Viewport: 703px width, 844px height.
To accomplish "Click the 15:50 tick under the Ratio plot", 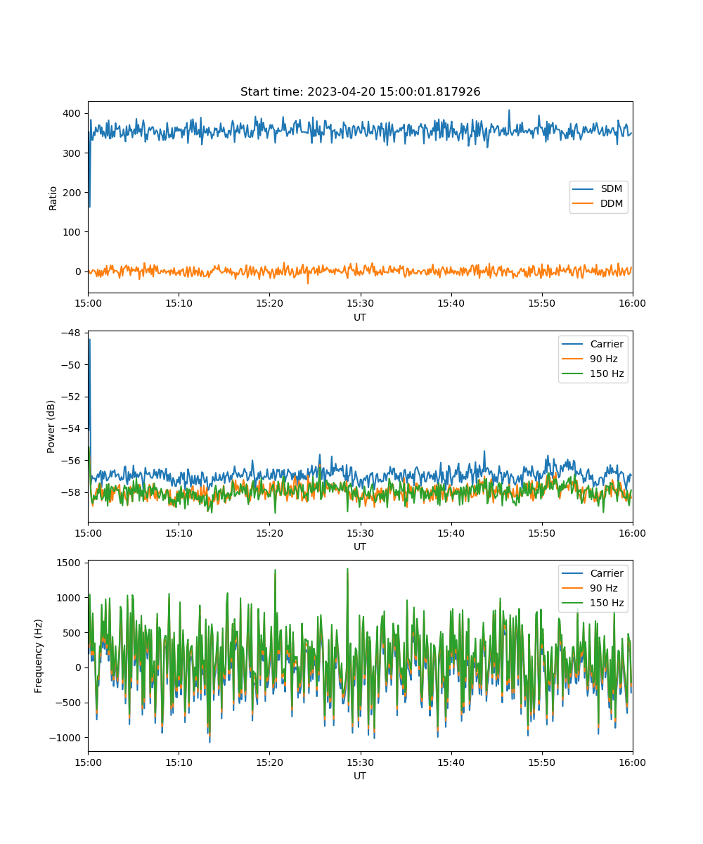I will (x=542, y=303).
